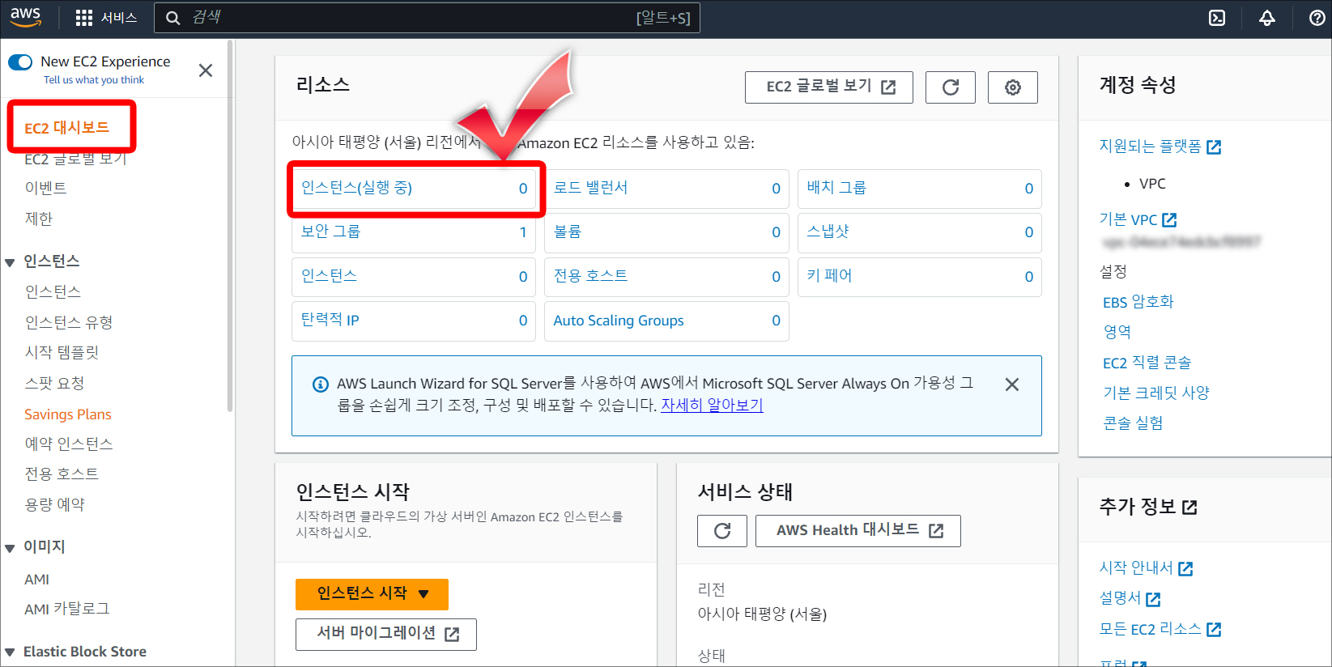Toggle the New EC2 Experience switch
The image size is (1332, 667).
click(20, 62)
